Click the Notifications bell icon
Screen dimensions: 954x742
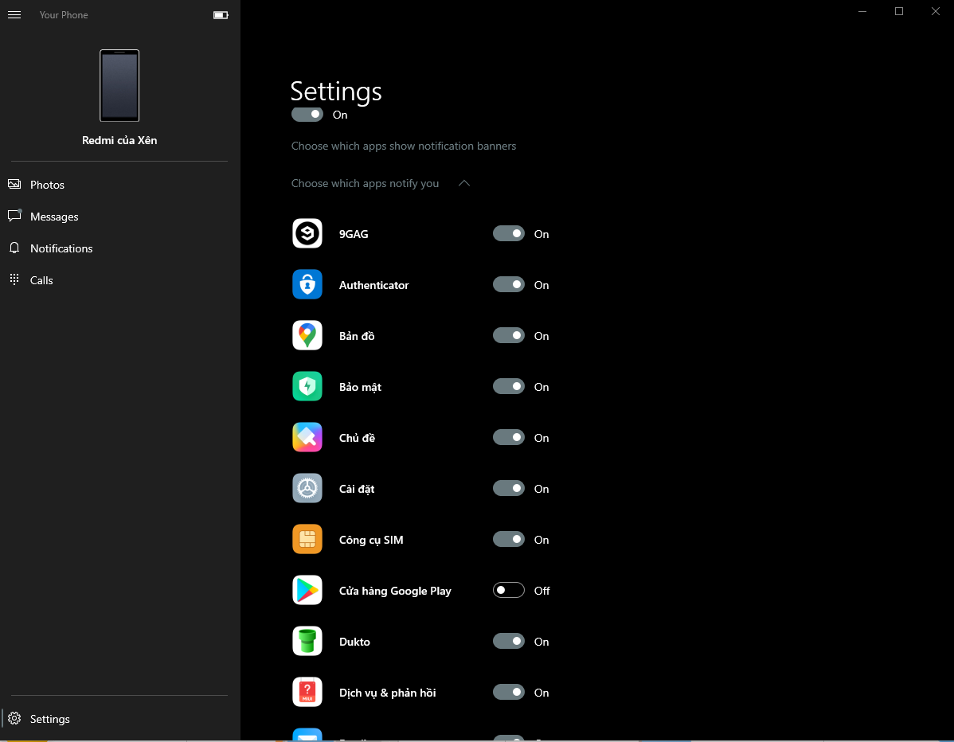pos(14,248)
